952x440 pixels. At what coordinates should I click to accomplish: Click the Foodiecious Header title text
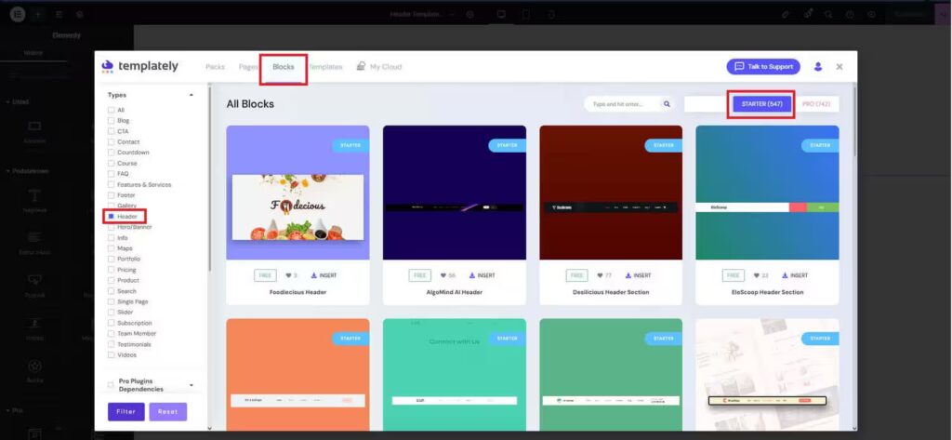[x=297, y=292]
